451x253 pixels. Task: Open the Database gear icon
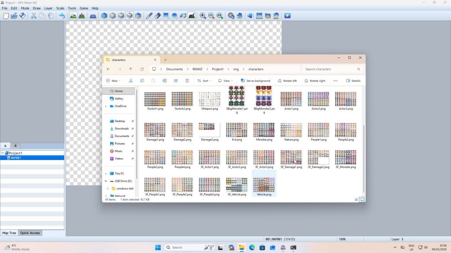(x=231, y=16)
